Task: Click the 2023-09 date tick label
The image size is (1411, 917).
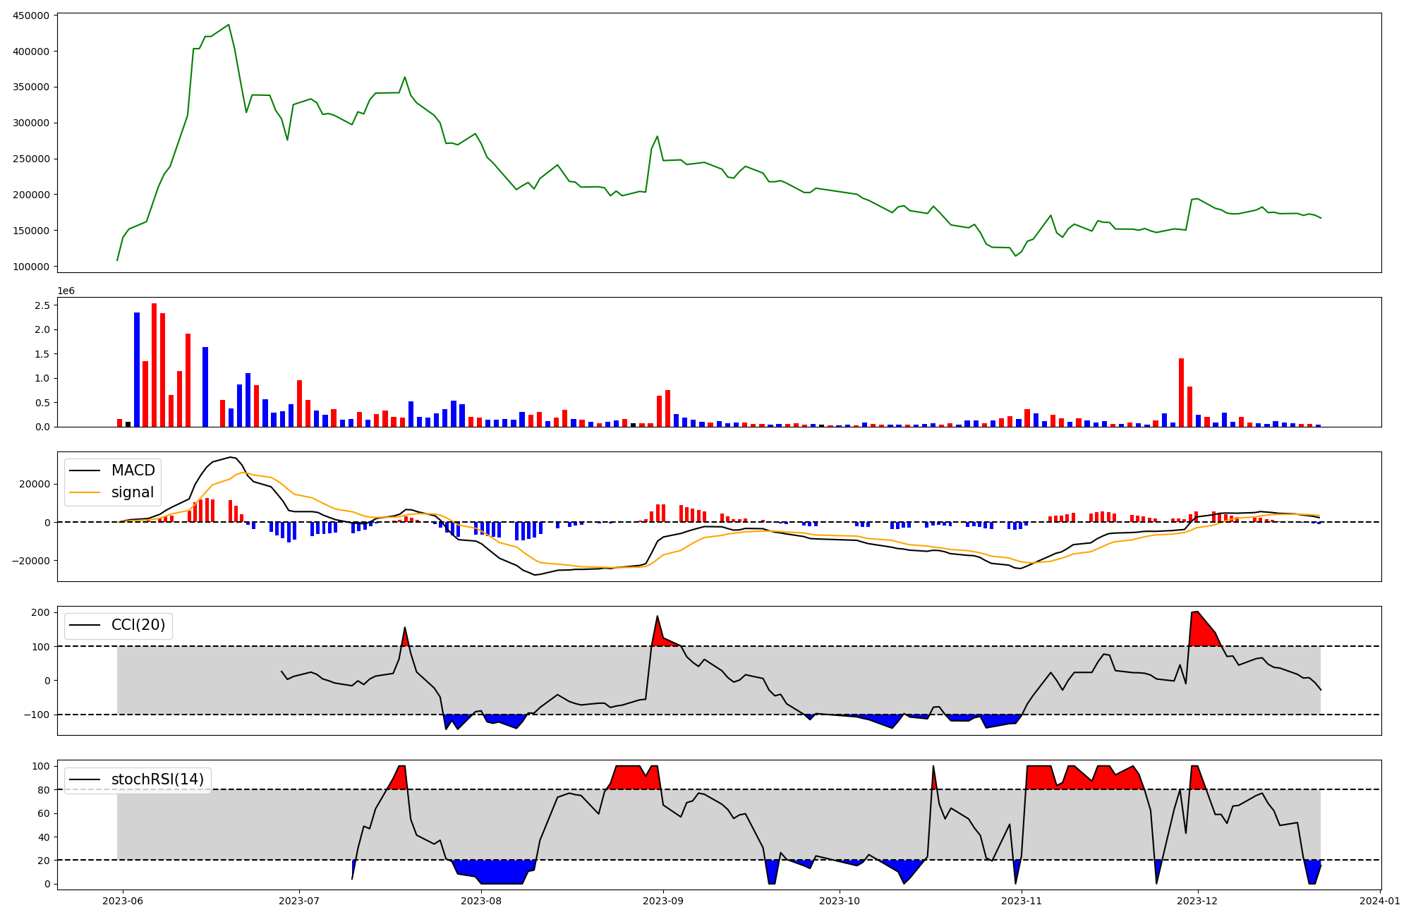Action: (663, 901)
